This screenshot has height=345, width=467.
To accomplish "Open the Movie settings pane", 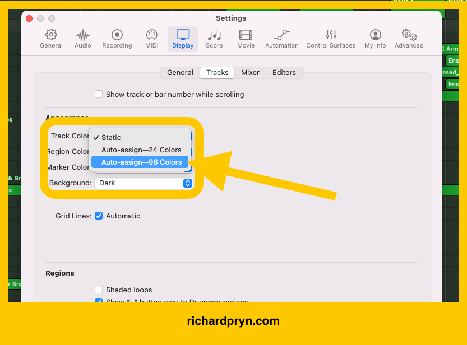I will coord(246,39).
